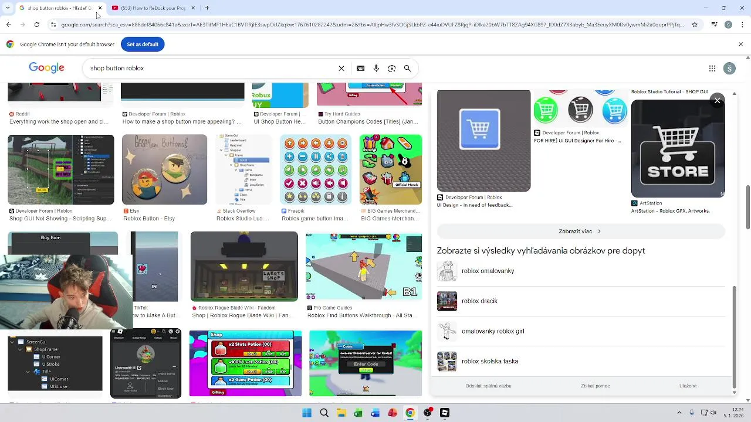Open the Stack Overflow Roblox Studio result
Screen dimensions: 751x422
243,169
